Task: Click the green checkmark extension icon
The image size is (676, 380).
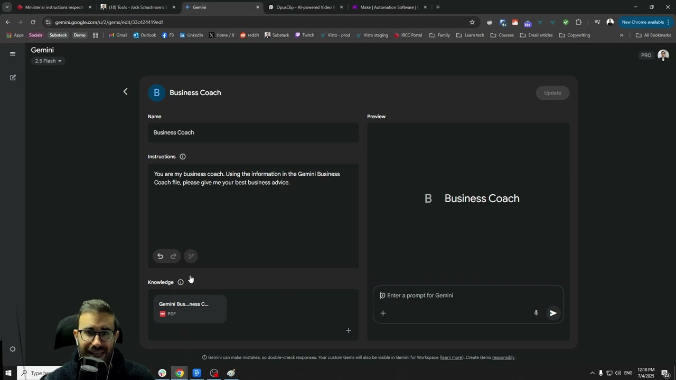Action: [x=566, y=22]
